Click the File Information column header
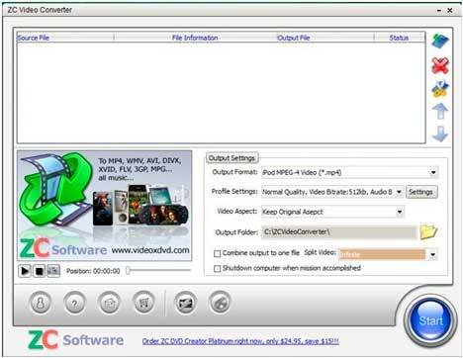 click(195, 38)
